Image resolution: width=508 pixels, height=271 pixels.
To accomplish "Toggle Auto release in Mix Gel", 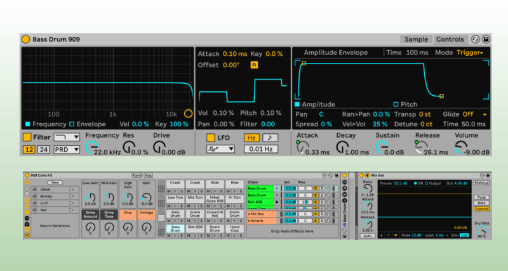I will pos(368,235).
